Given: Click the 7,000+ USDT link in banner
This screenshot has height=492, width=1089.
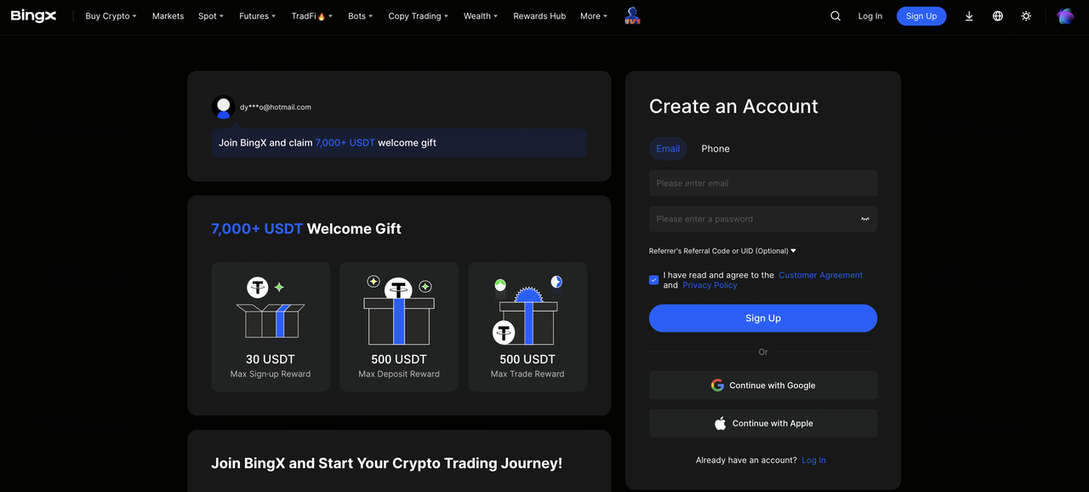Looking at the screenshot, I should [345, 143].
